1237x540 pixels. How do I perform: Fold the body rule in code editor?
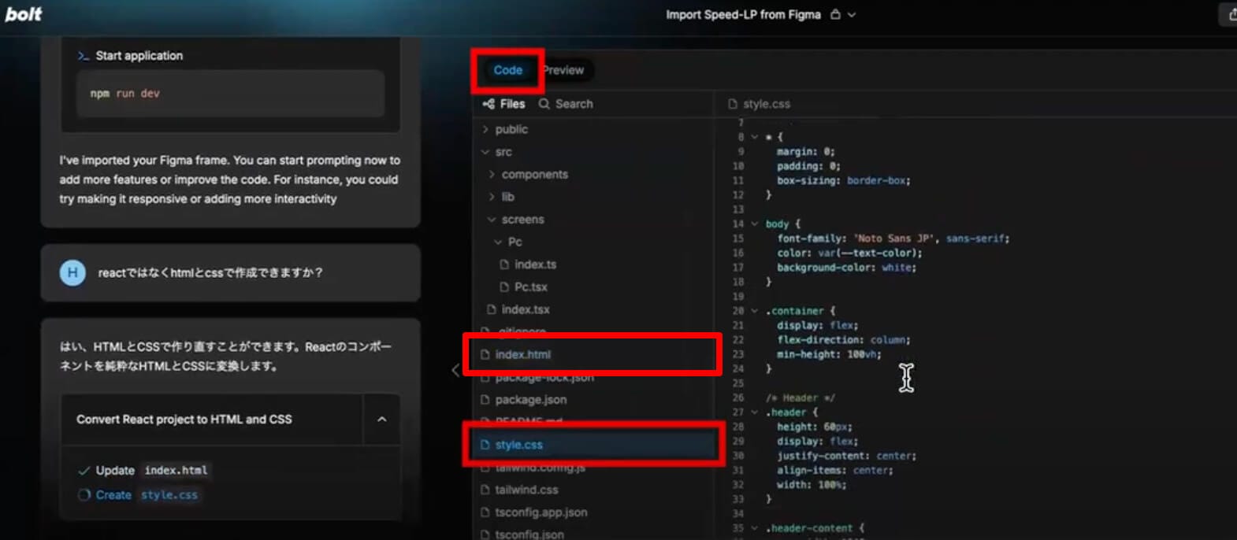(x=754, y=224)
